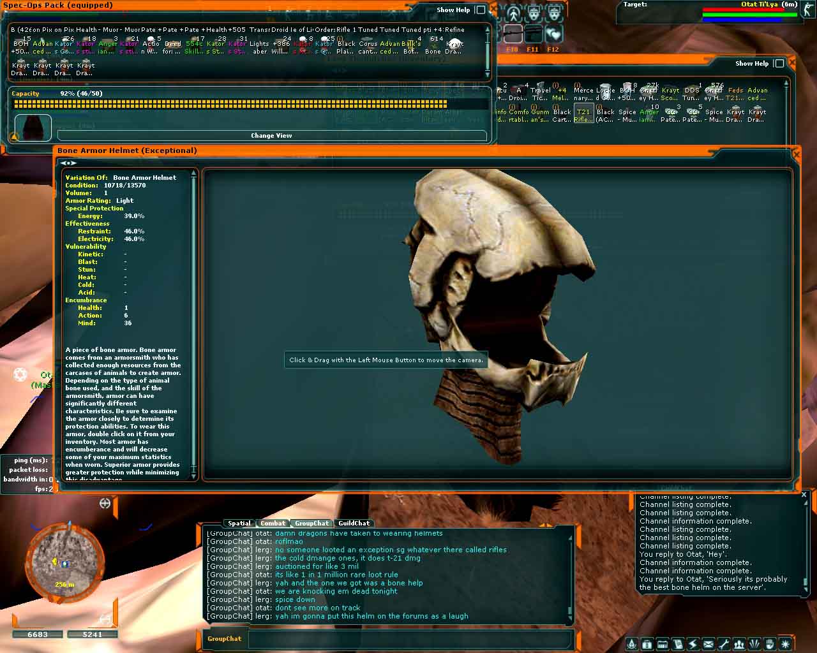Select the Feds T21 item in inventory
This screenshot has width=817, height=653.
735,91
